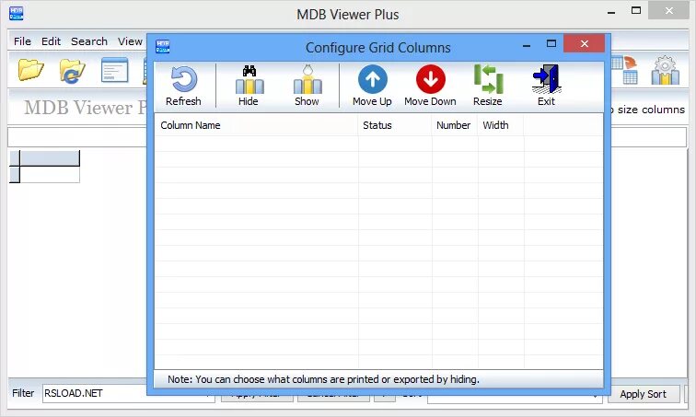This screenshot has height=417, width=696.
Task: Click the green Resize arrows icon
Action: click(488, 79)
